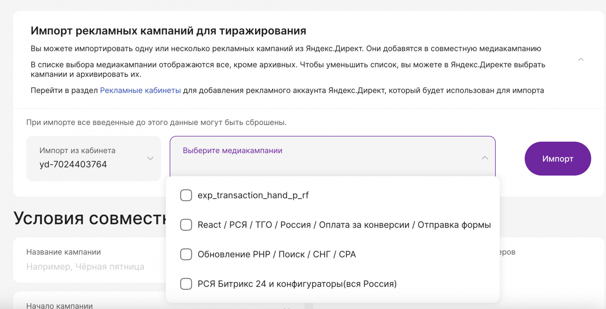Image resolution: width=606 pixels, height=309 pixels.
Task: Click the Импорт рекламных кампаний heading
Action: click(x=168, y=31)
